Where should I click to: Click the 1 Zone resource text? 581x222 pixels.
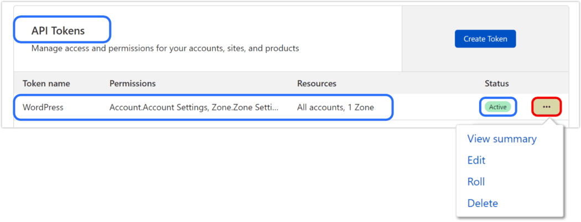tap(361, 107)
